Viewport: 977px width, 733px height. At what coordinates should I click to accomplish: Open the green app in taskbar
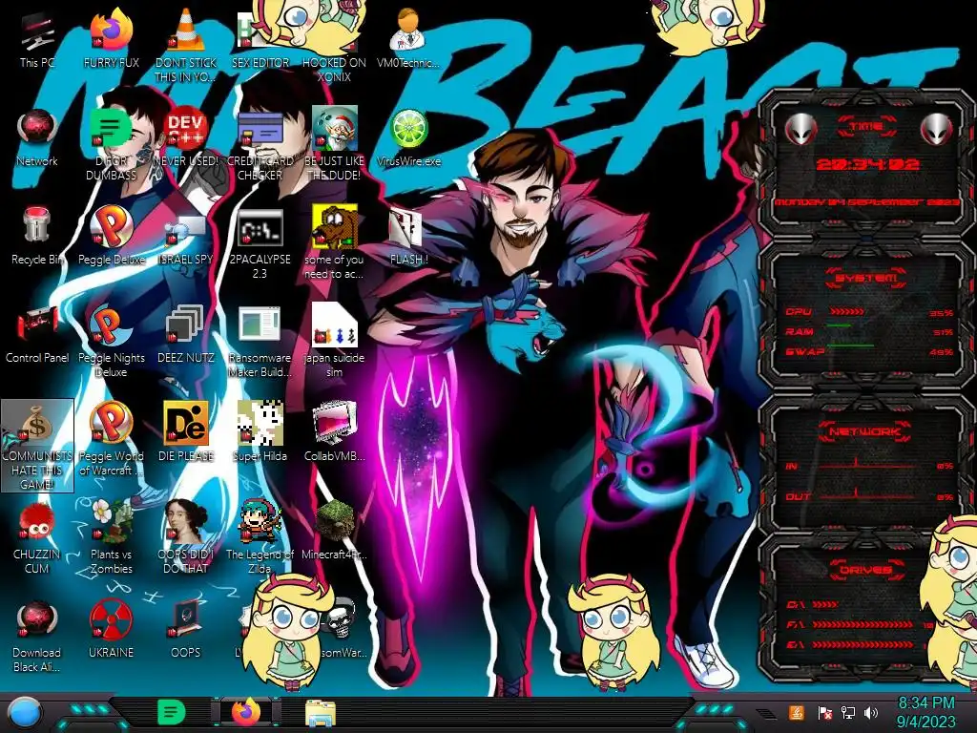tap(171, 712)
